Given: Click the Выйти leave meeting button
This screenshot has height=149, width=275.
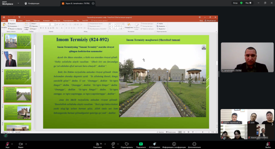Looking at the screenshot, I should click(268, 145).
